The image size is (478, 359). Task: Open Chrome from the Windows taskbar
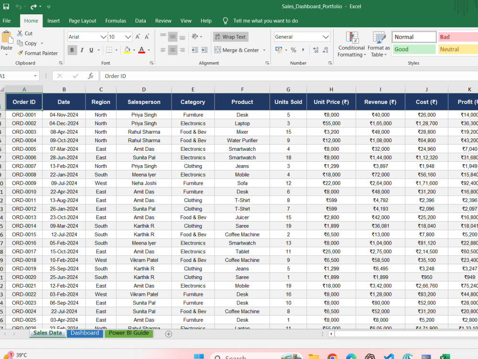click(x=332, y=357)
